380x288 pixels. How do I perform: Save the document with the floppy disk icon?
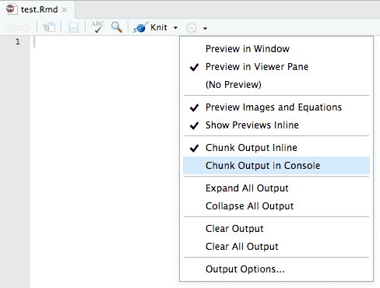73,27
